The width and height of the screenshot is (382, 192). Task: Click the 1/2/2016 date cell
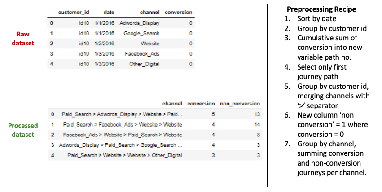104,44
